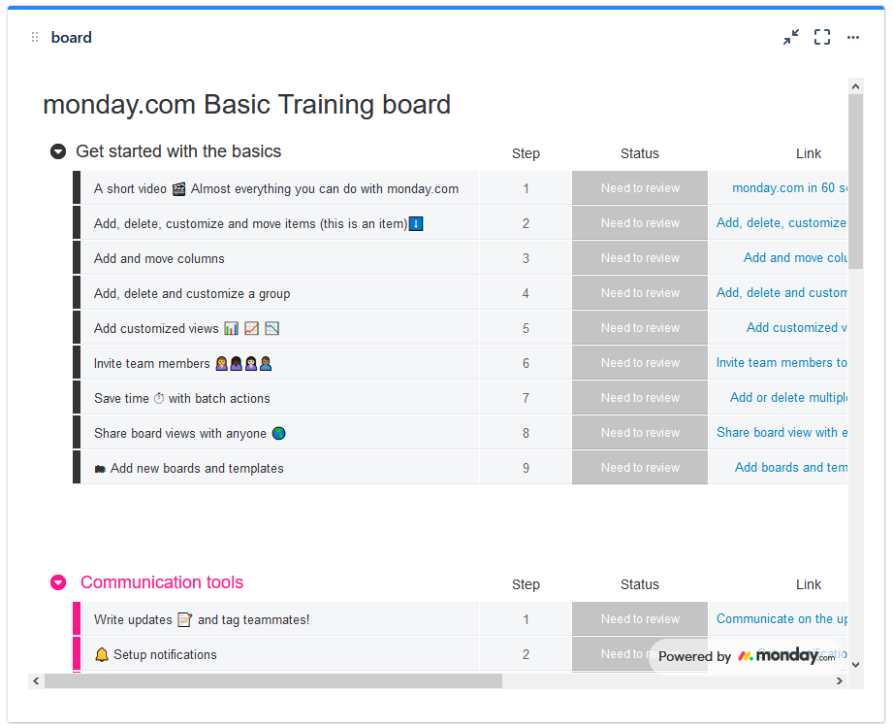Open 'Add, delete and custom' link
893x728 pixels.
pos(781,292)
